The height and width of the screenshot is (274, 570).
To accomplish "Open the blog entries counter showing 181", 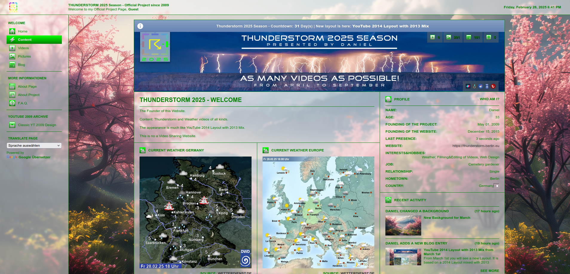I will tap(473, 37).
